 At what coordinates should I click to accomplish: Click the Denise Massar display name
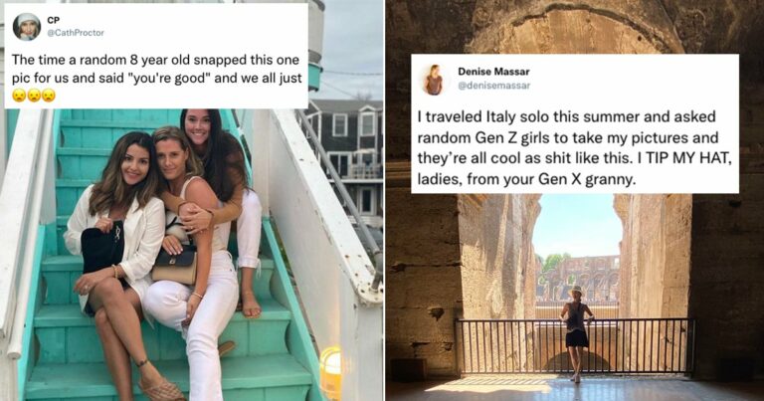[493, 72]
